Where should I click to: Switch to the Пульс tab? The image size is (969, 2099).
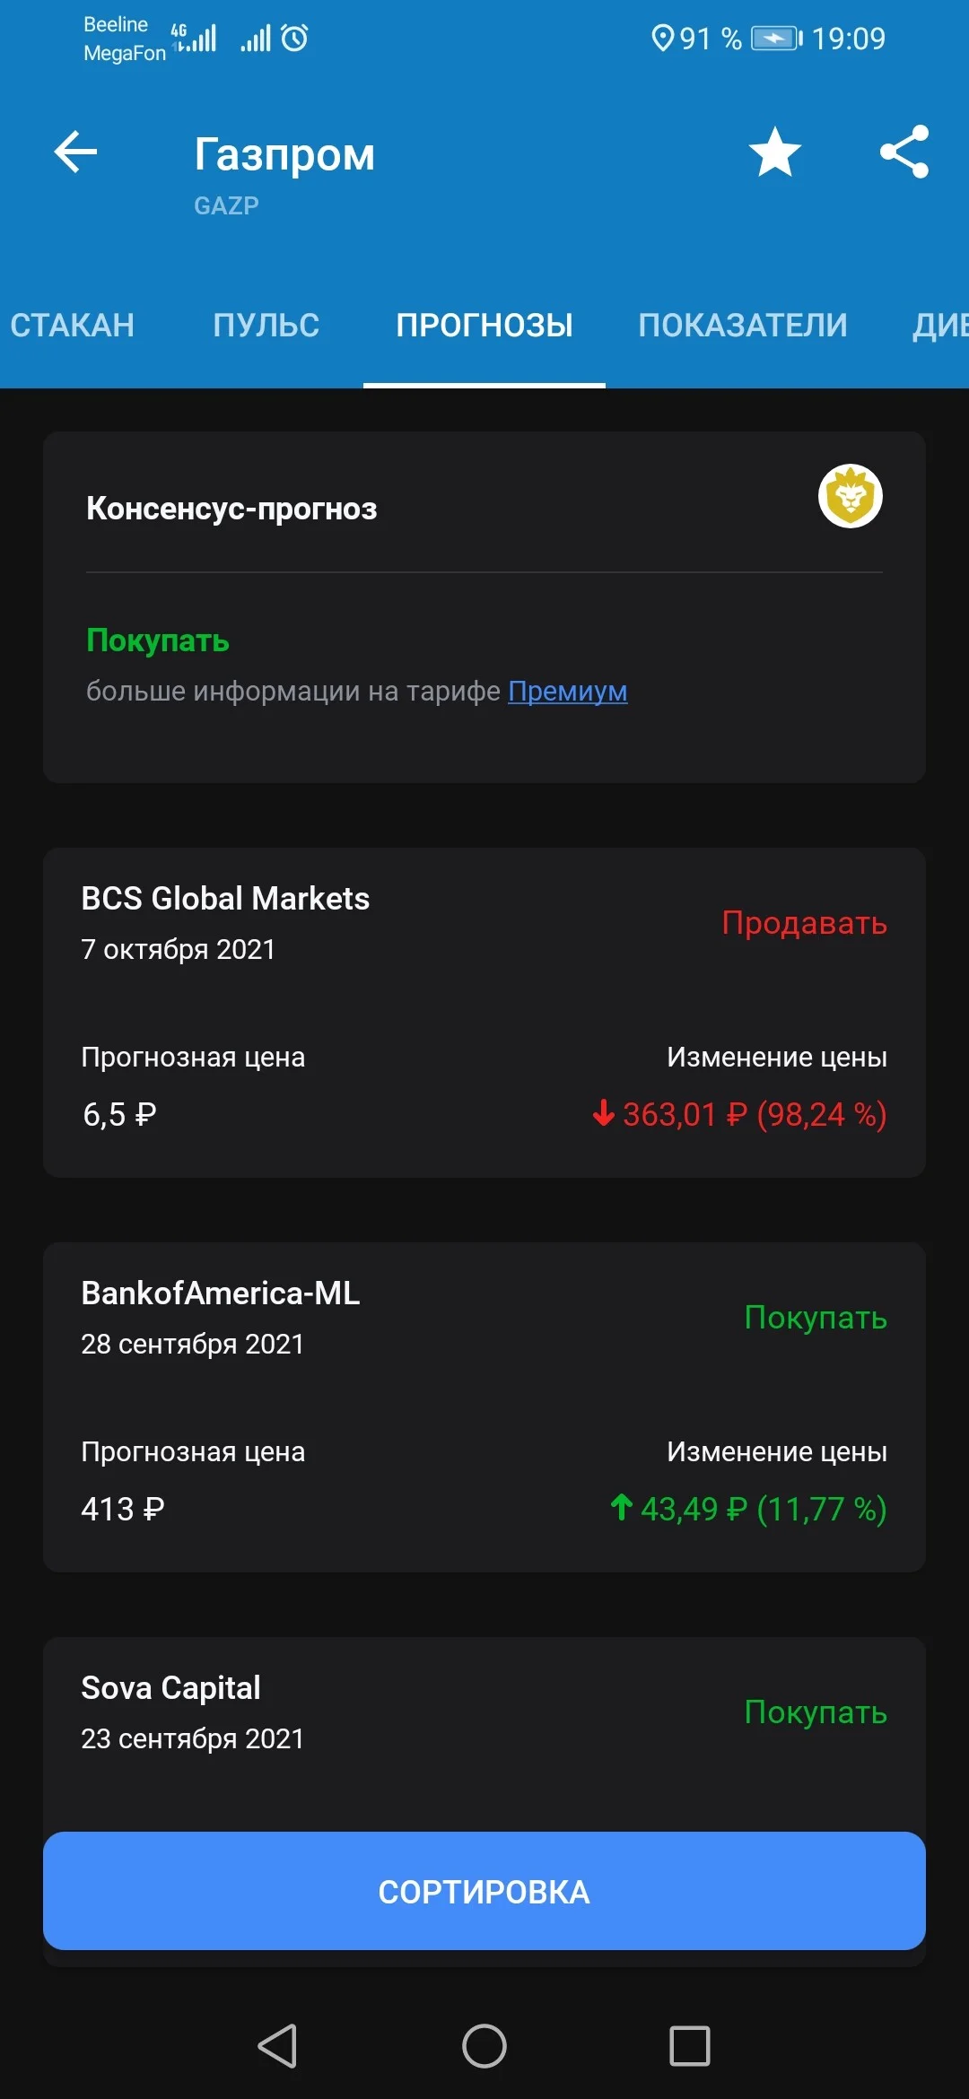[x=266, y=325]
